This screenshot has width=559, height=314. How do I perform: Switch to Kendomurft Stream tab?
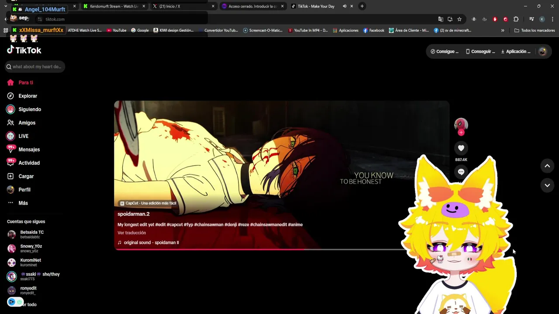click(114, 6)
